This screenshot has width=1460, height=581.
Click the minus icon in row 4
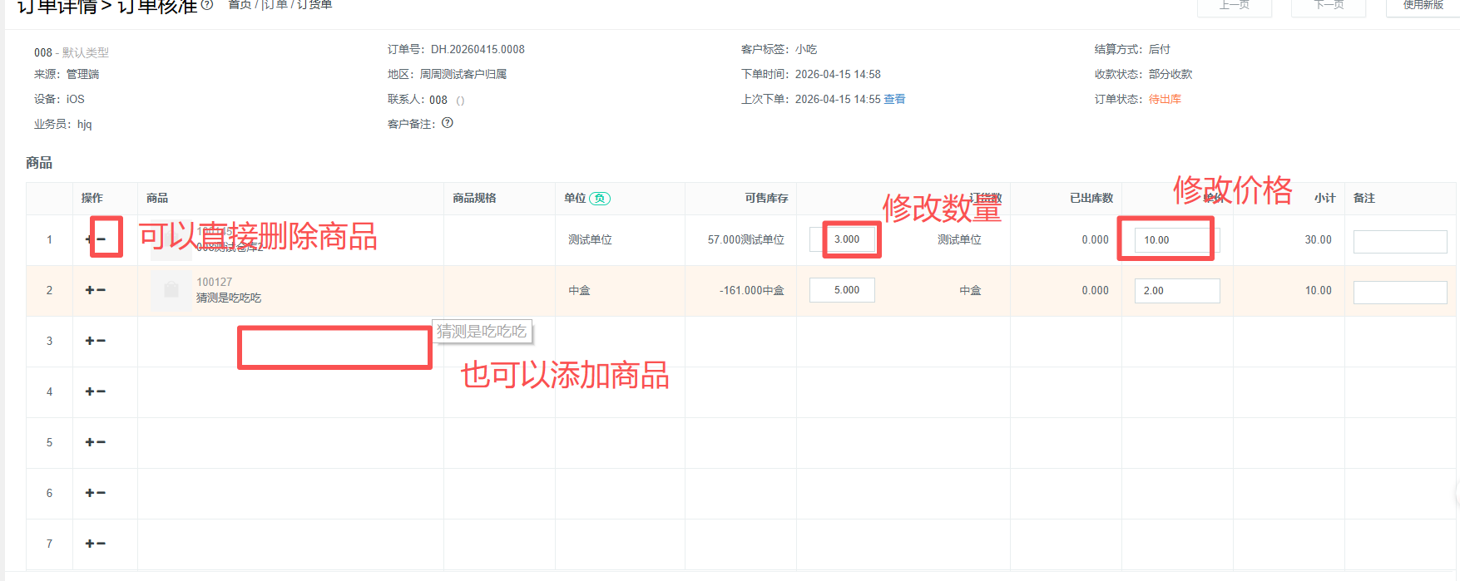point(101,391)
